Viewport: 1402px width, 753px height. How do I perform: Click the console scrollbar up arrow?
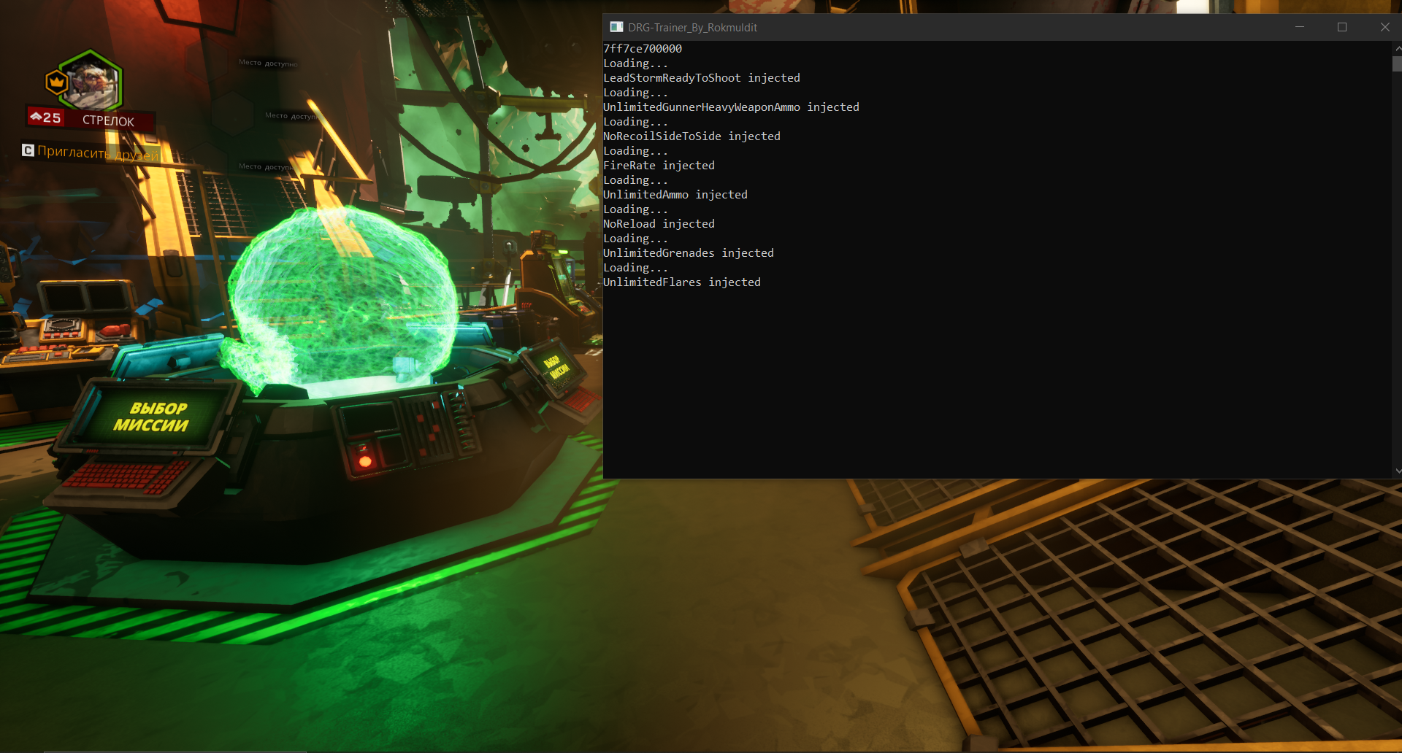pyautogui.click(x=1398, y=48)
